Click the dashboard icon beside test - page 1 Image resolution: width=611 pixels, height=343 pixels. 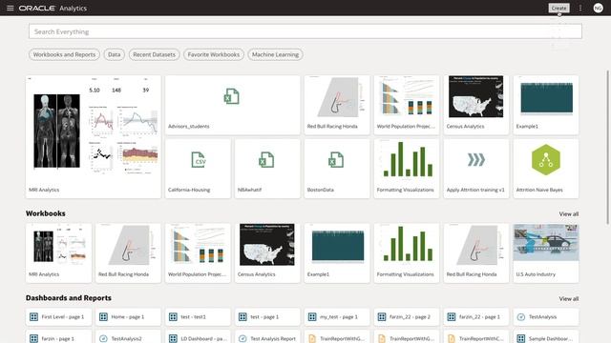click(242, 317)
